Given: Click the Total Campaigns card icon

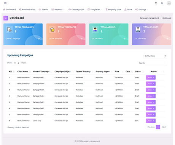Looking at the screenshot, I should (10, 29).
